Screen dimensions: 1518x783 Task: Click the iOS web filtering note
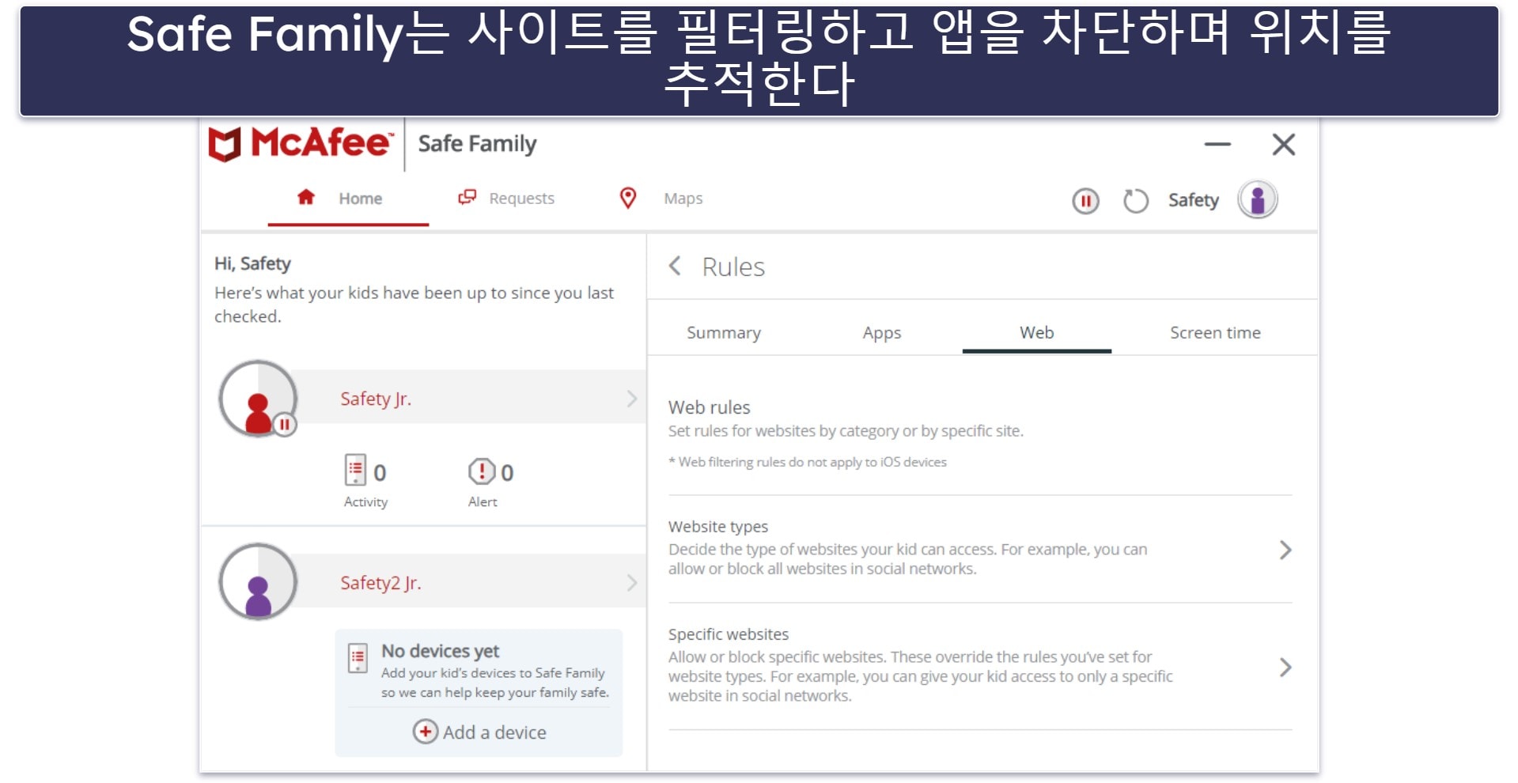[x=808, y=462]
